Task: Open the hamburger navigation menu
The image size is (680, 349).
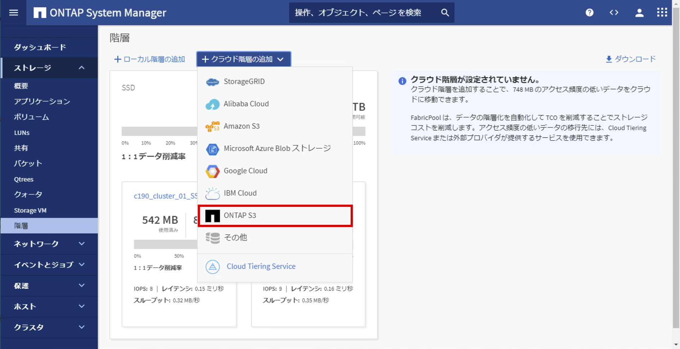Action: (14, 13)
